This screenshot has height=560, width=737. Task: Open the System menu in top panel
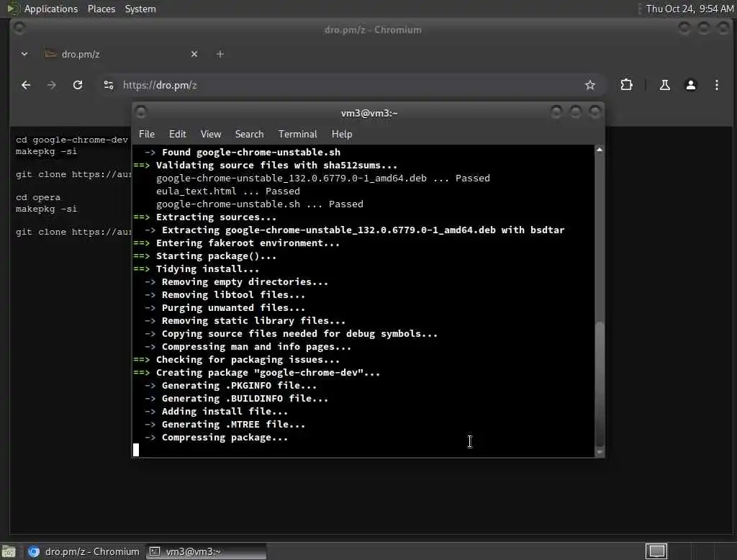coord(140,9)
